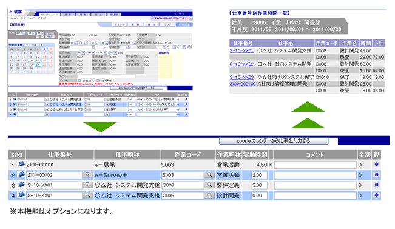Switch to the 日報 tab
Image resolution: width=395 pixels, height=229 pixels.
tap(68, 15)
